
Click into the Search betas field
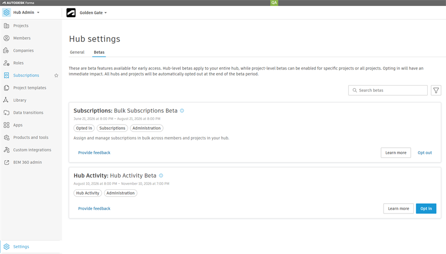[x=388, y=90]
